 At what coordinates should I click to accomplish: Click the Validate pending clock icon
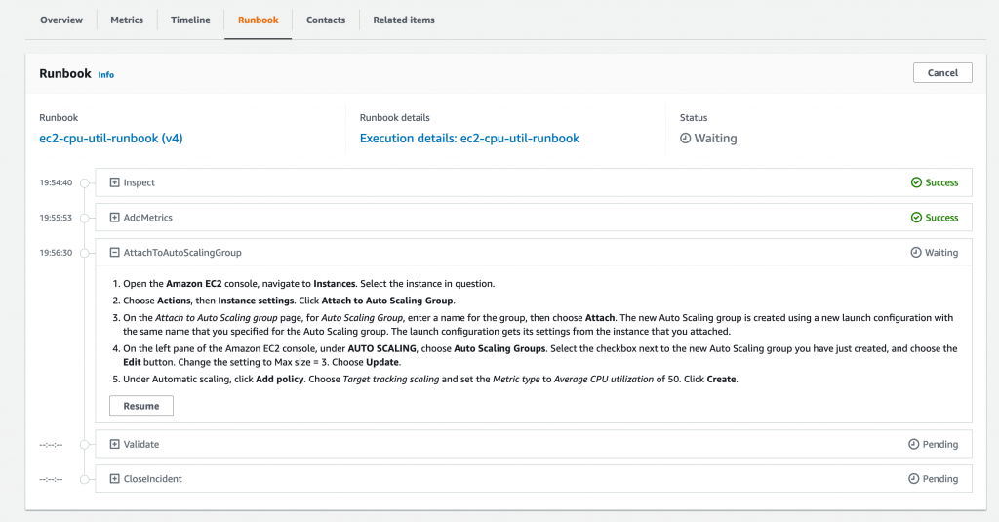[913, 444]
